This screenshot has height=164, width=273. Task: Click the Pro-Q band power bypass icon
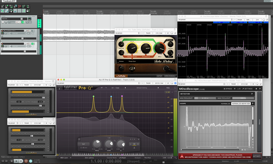79,139
